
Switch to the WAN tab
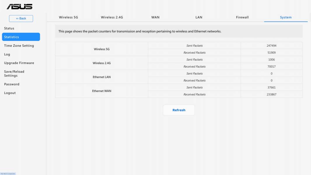pos(155,17)
